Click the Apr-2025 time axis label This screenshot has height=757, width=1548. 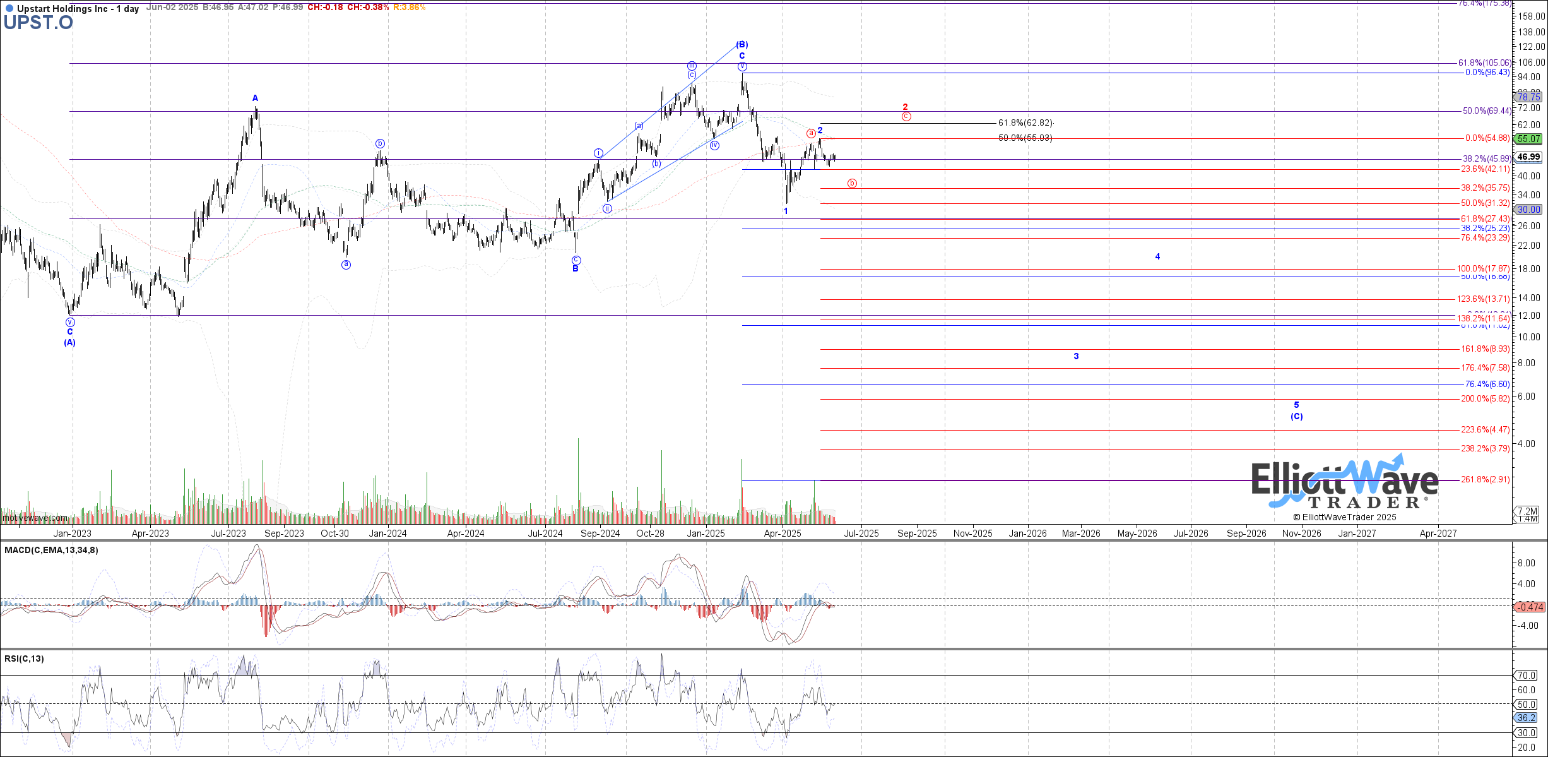tap(783, 533)
